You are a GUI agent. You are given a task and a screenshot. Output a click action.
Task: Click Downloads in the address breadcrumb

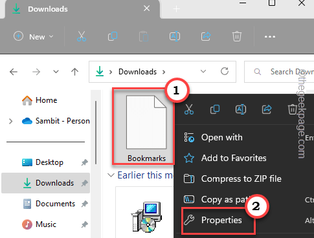coord(137,72)
